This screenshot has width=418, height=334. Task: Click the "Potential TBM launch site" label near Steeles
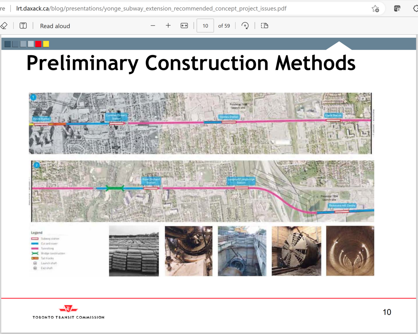click(238, 106)
